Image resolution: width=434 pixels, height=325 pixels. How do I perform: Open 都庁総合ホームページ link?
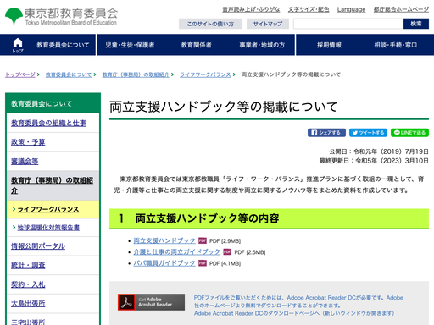(401, 9)
